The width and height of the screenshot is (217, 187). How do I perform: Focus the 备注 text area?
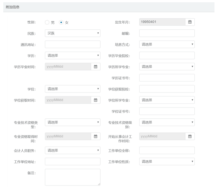(x=73, y=177)
